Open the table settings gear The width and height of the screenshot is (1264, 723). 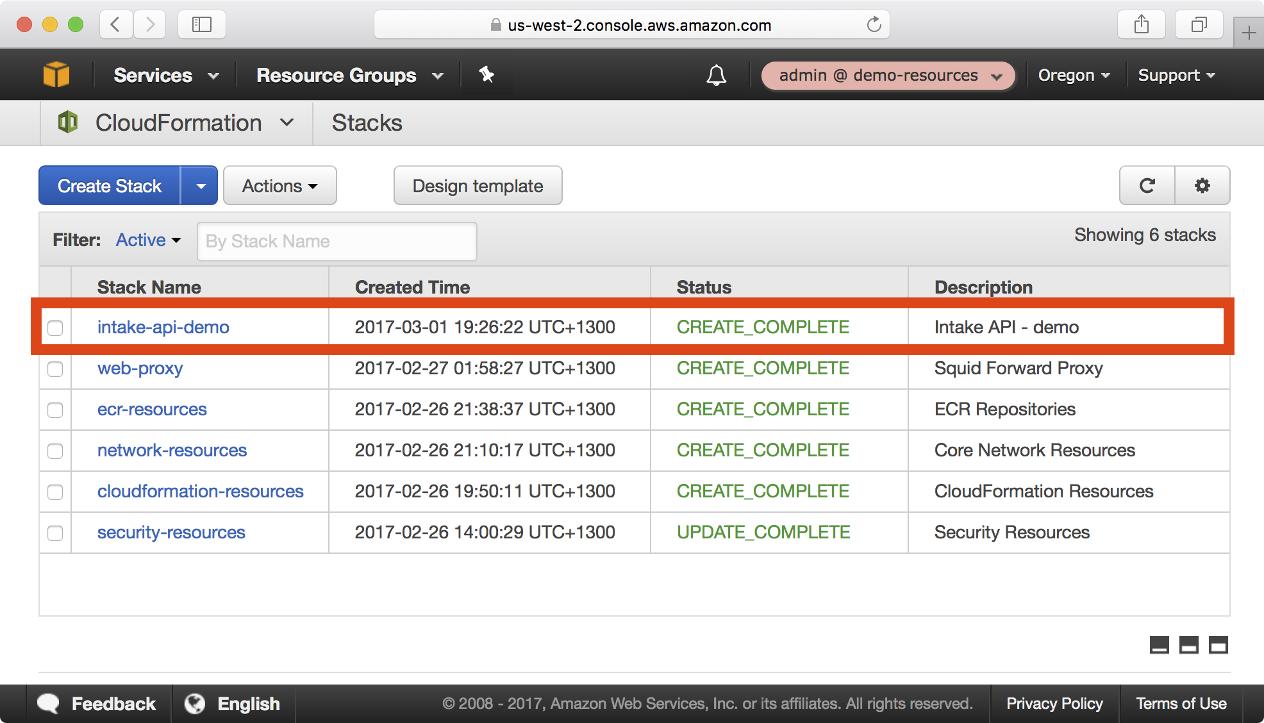point(1202,186)
